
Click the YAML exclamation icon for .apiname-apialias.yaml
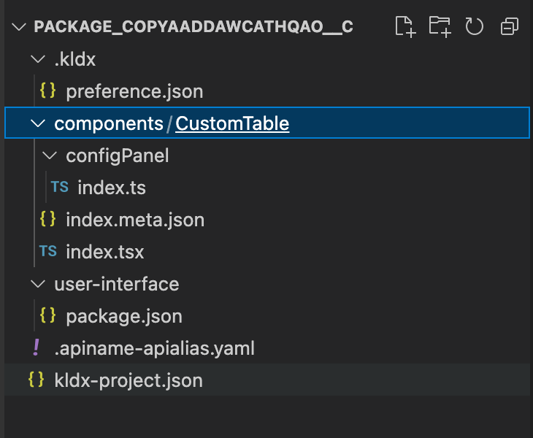36,347
